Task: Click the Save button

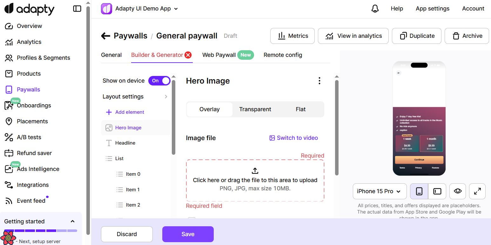Action: 188,234
